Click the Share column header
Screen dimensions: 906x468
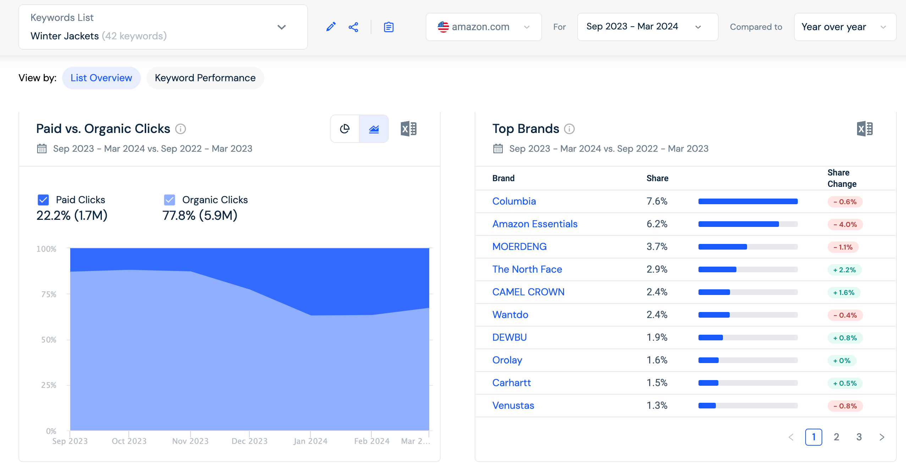657,178
